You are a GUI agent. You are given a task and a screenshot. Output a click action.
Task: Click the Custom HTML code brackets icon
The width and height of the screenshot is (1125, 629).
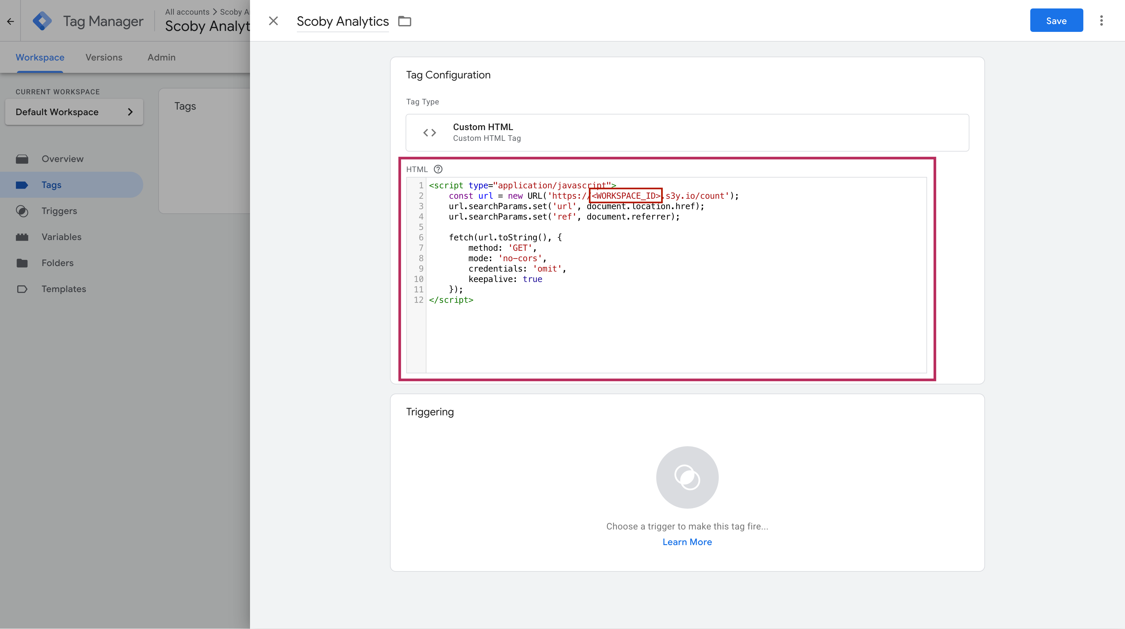click(x=429, y=133)
